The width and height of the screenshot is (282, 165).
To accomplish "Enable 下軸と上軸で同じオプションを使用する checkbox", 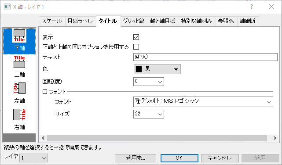I will click(136, 47).
